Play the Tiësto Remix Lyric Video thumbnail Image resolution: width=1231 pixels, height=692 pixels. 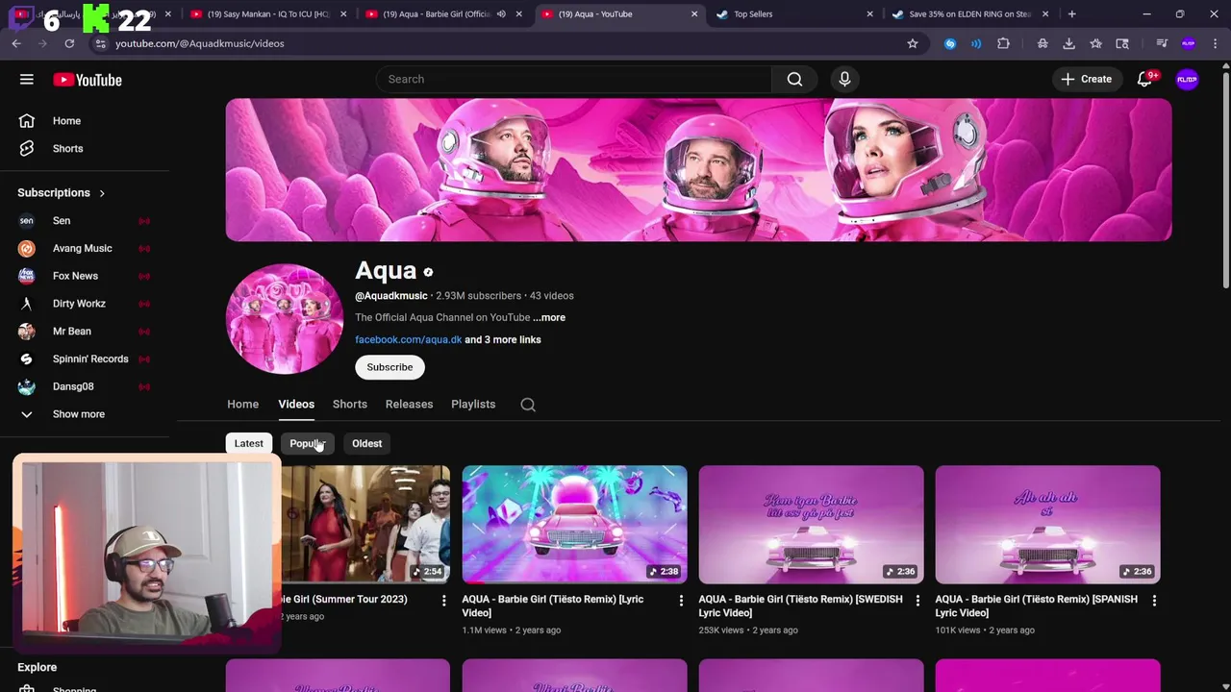point(574,525)
